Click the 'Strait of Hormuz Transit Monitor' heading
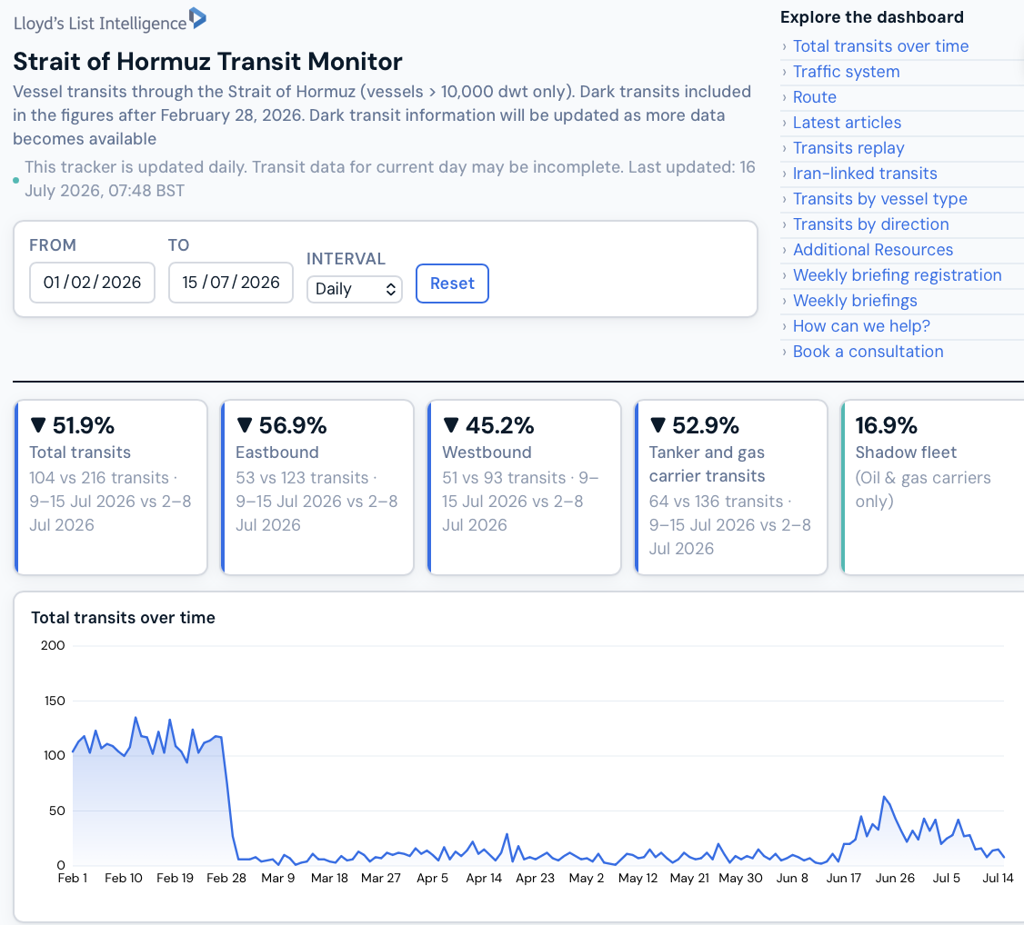Screen dimensions: 1024x925 pos(207,61)
